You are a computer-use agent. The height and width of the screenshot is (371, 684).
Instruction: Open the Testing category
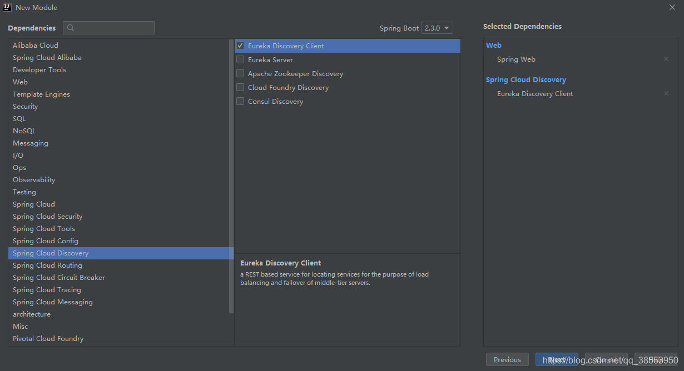pyautogui.click(x=119, y=192)
